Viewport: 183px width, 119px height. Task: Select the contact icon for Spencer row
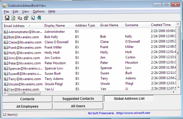6,68
